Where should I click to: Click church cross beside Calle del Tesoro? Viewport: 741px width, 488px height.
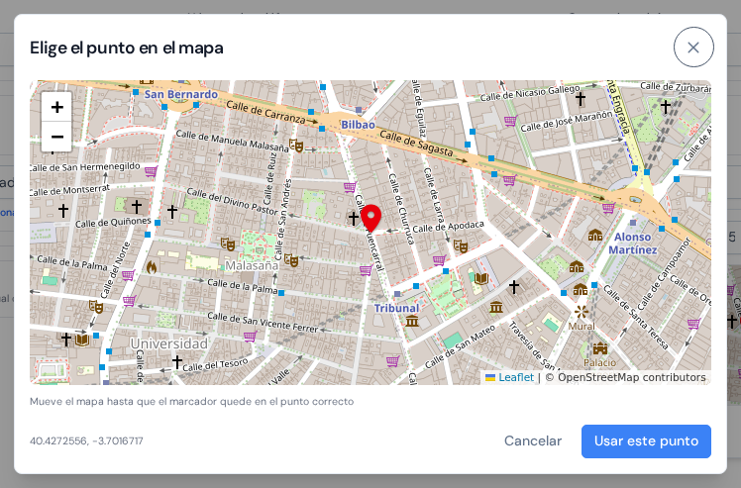point(177,362)
